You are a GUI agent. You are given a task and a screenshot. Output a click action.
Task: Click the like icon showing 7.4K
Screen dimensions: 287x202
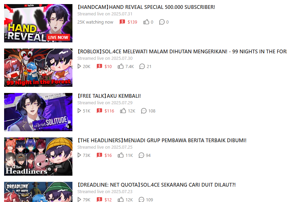coord(121,66)
